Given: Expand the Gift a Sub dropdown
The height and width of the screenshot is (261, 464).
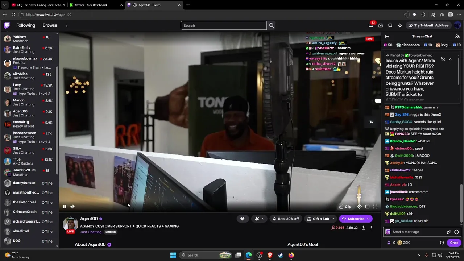Looking at the screenshot, I should point(320,219).
